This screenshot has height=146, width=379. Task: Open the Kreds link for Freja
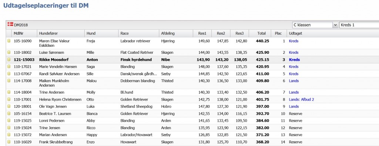click(294, 41)
